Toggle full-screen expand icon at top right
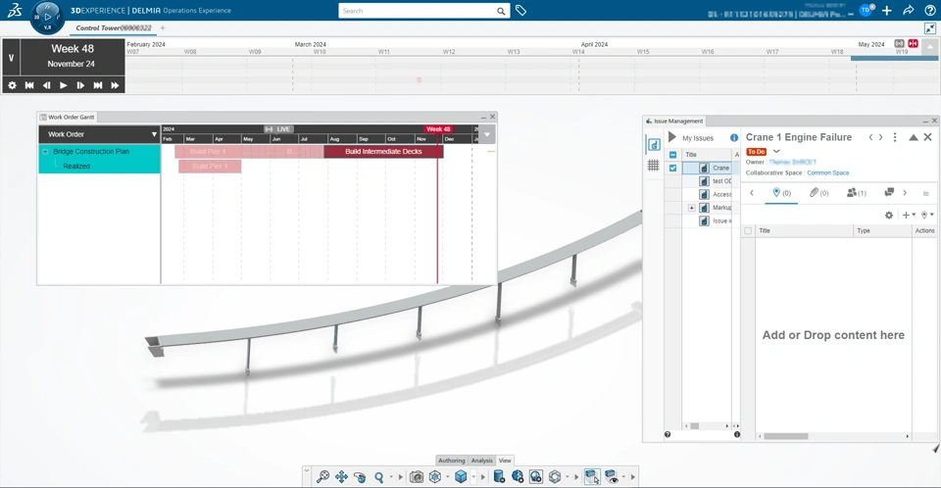The height and width of the screenshot is (488, 941). [930, 28]
